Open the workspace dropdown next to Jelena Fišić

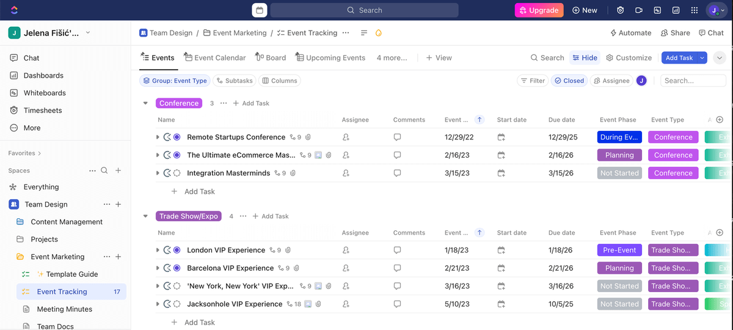tap(88, 33)
